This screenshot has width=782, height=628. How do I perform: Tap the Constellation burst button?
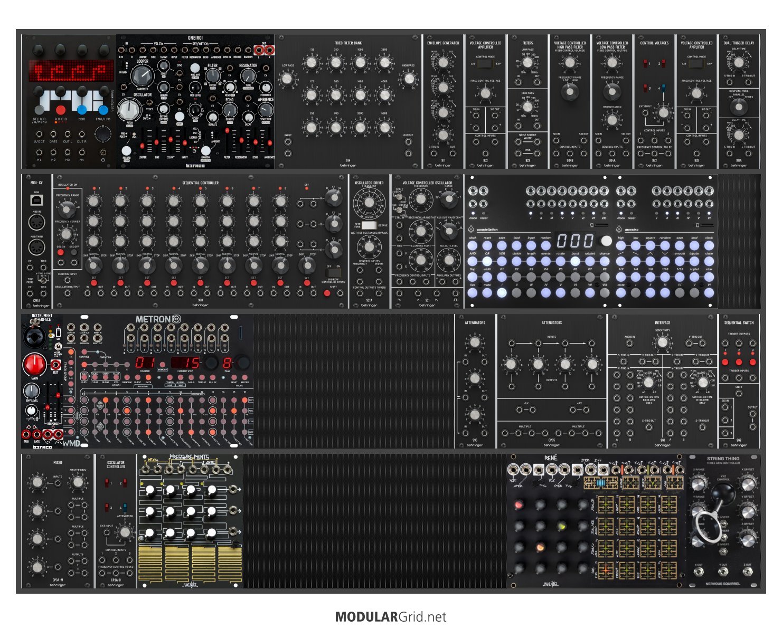coord(575,261)
